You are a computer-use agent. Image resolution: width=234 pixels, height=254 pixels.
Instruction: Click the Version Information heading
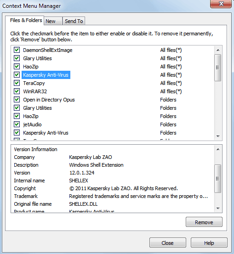(x=35, y=149)
